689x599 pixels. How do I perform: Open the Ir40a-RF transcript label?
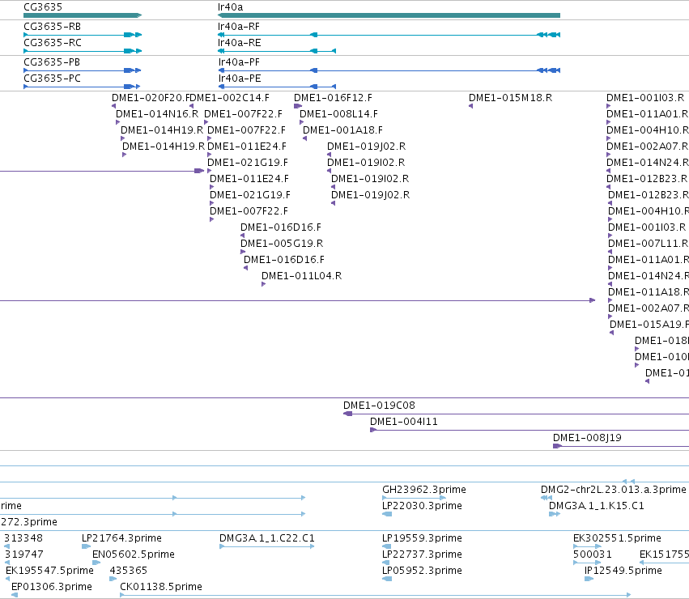coord(239,27)
